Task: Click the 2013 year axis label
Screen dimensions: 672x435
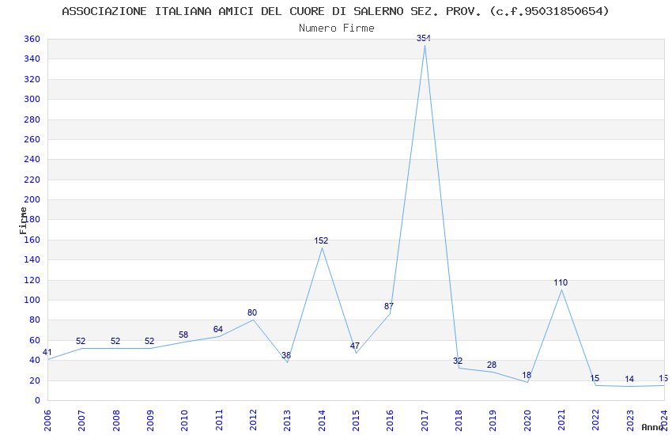Action: coord(287,421)
